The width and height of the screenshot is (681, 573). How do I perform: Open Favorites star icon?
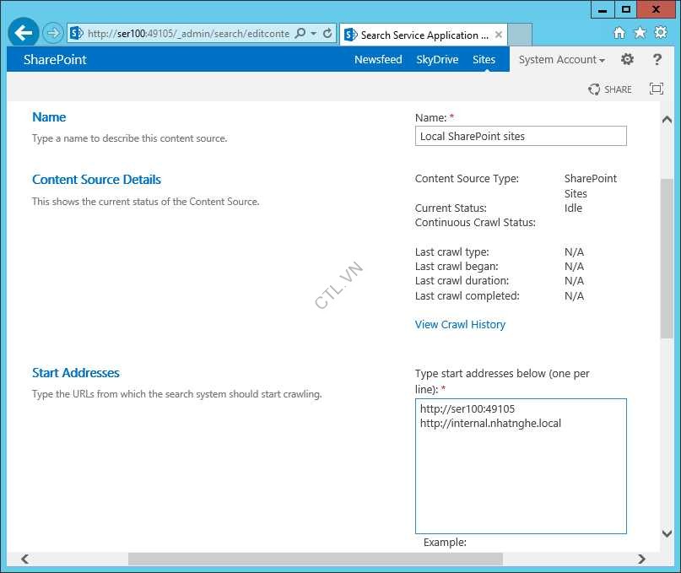click(640, 33)
